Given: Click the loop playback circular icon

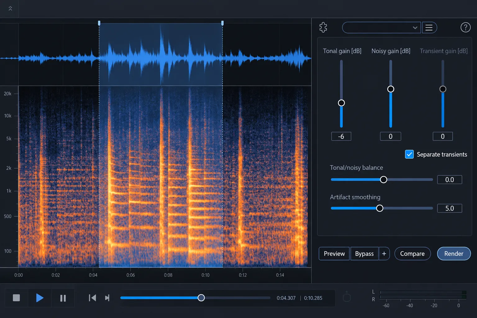Looking at the screenshot, I should [x=347, y=297].
